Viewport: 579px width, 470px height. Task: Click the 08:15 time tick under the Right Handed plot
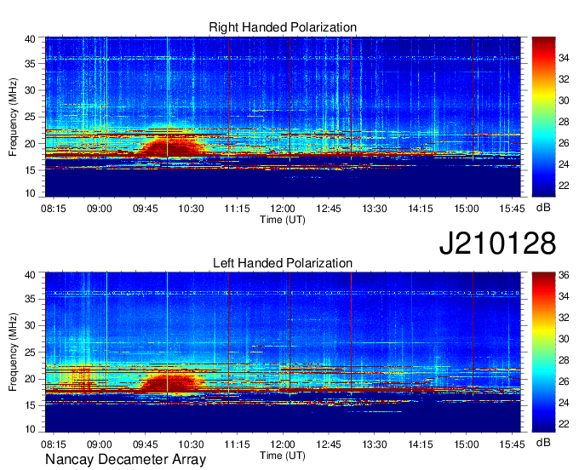point(54,209)
